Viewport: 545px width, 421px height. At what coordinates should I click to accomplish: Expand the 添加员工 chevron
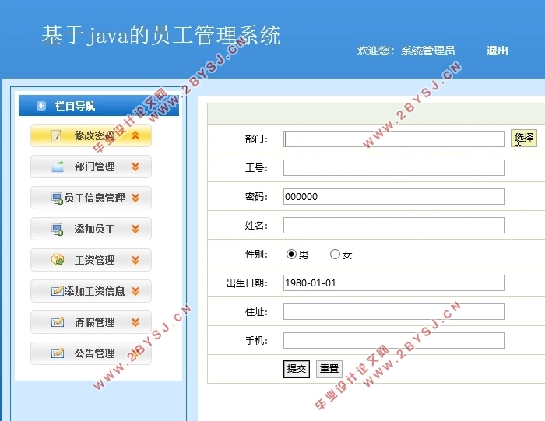click(135, 229)
